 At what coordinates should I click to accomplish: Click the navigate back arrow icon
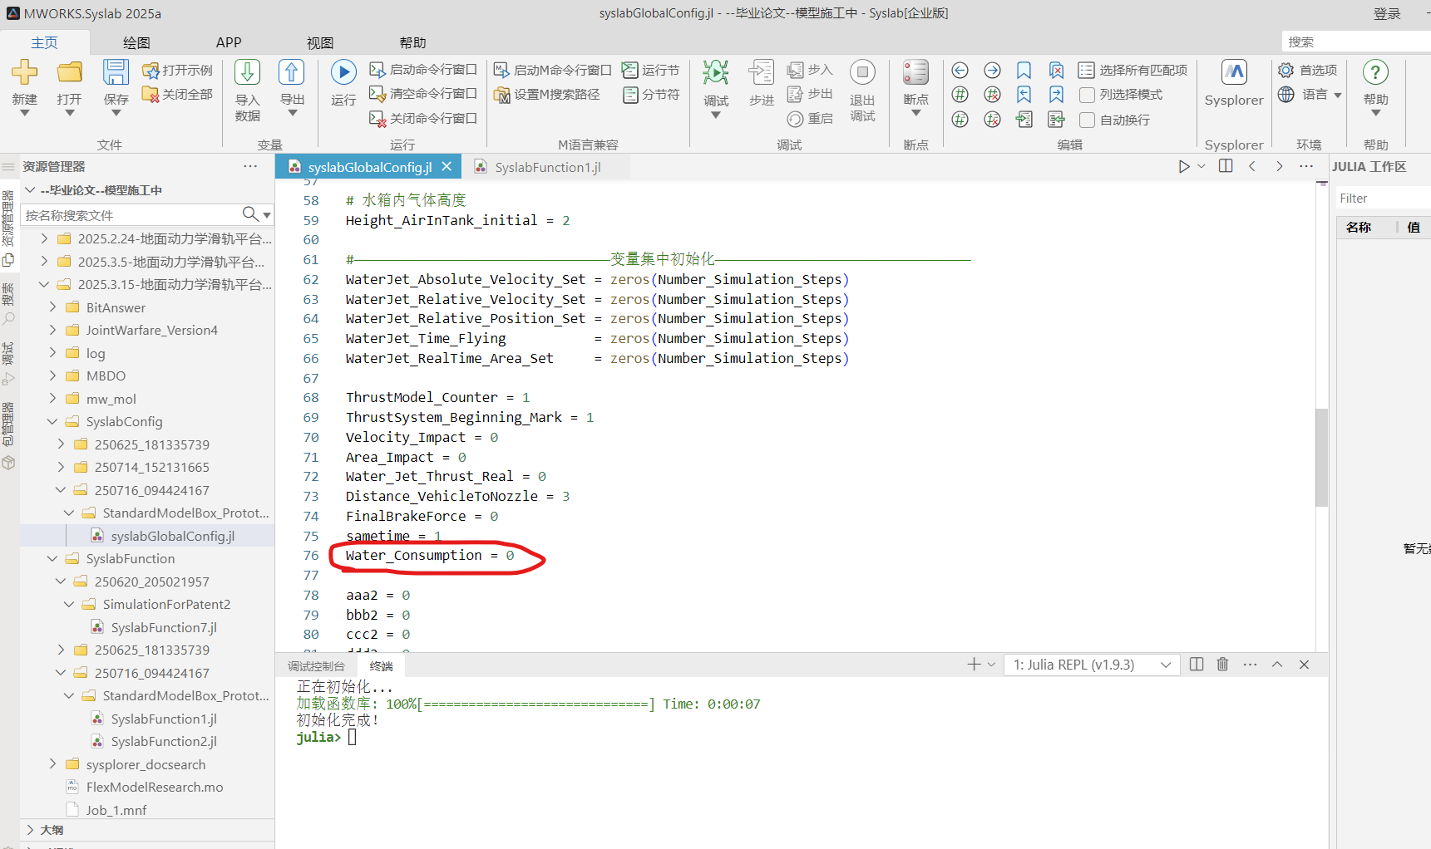960,71
